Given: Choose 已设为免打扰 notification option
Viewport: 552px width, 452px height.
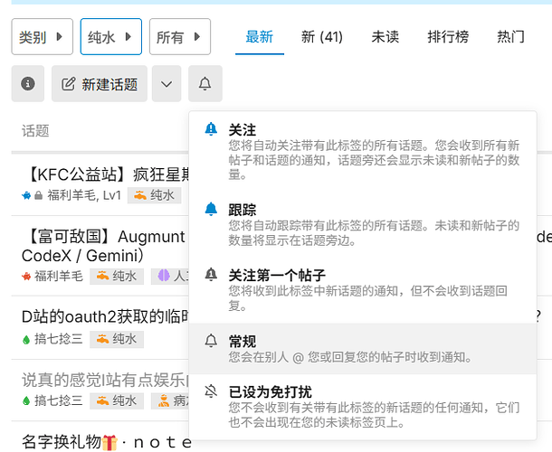Looking at the screenshot, I should (363, 406).
